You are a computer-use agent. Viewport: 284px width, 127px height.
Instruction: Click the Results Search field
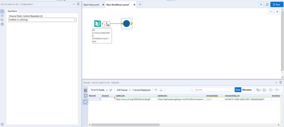pos(212,90)
